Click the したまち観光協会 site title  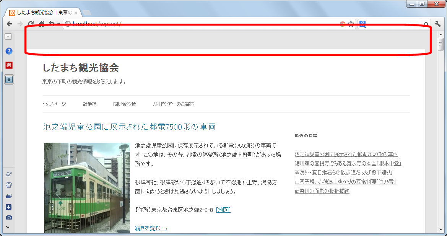tap(81, 68)
